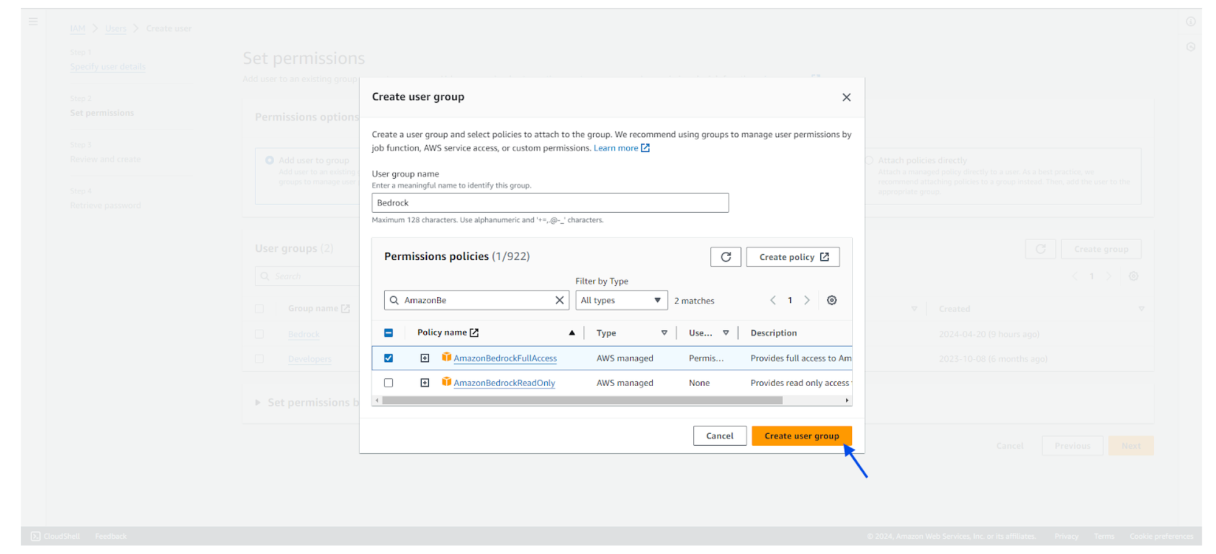Open Create policy in new tab
This screenshot has height=554, width=1216.
793,257
